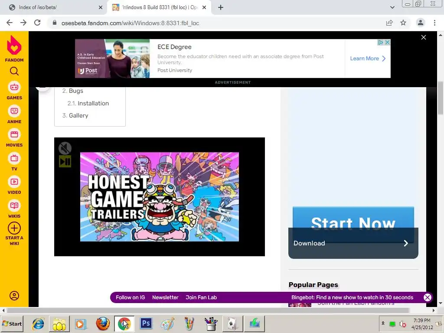Open the ECE Degree ad image
Screen dimensions: 444x333
tap(112, 59)
